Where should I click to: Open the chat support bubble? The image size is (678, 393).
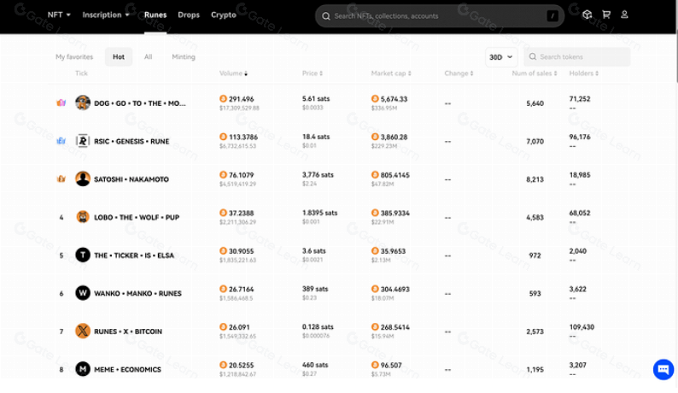pos(663,369)
